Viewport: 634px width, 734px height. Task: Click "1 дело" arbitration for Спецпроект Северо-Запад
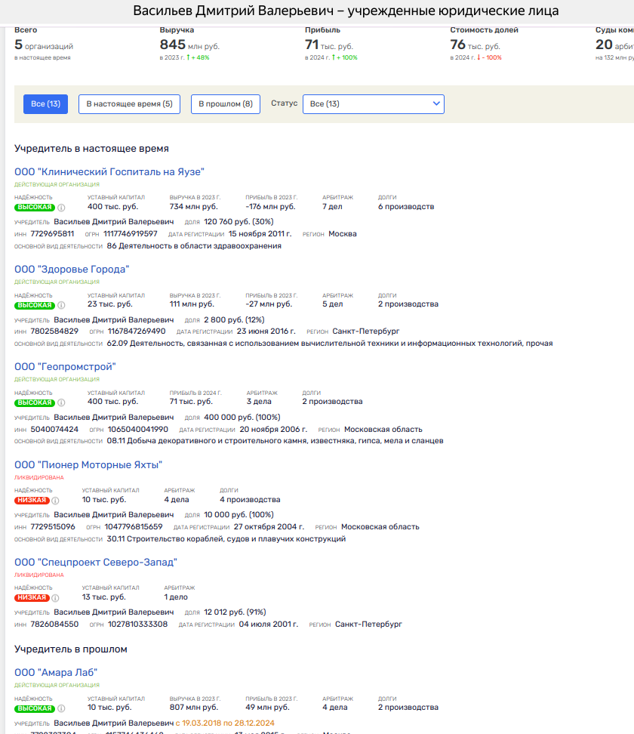click(x=176, y=597)
